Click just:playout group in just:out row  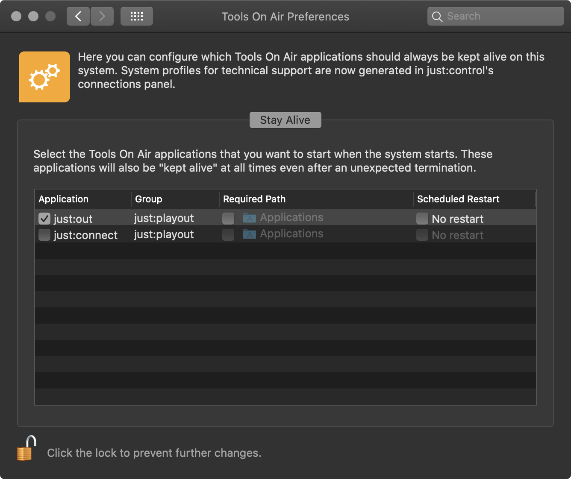coord(164,218)
